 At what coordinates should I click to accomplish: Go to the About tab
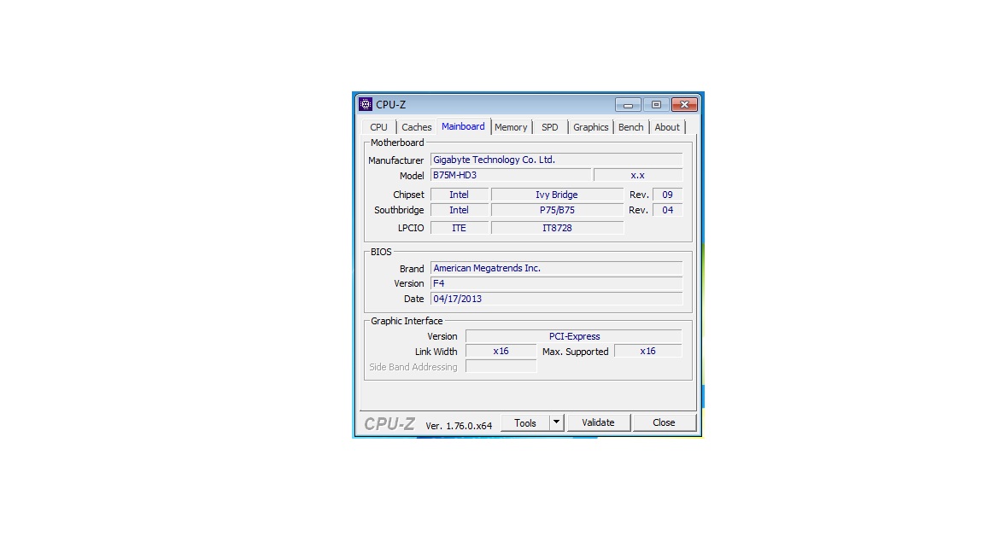(667, 127)
